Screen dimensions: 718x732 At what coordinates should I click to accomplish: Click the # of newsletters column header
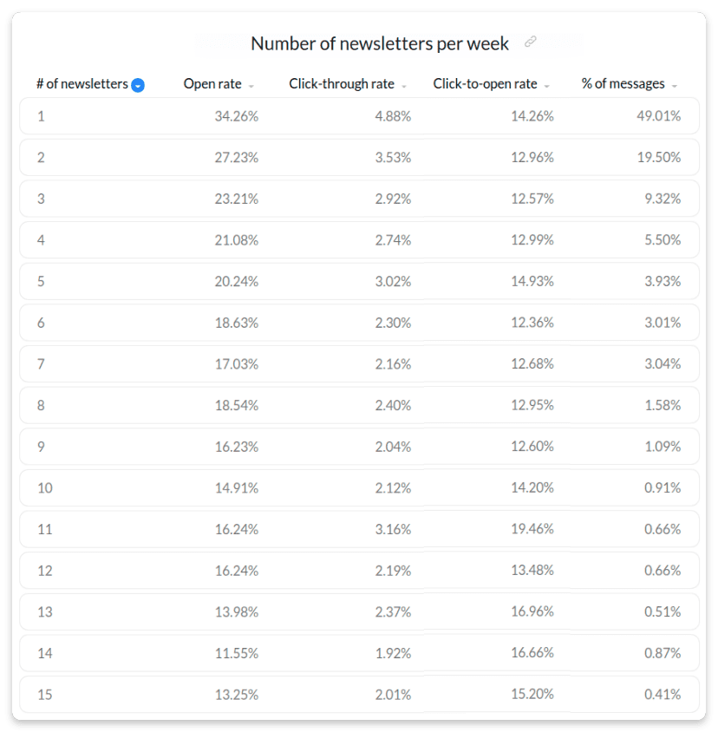82,84
